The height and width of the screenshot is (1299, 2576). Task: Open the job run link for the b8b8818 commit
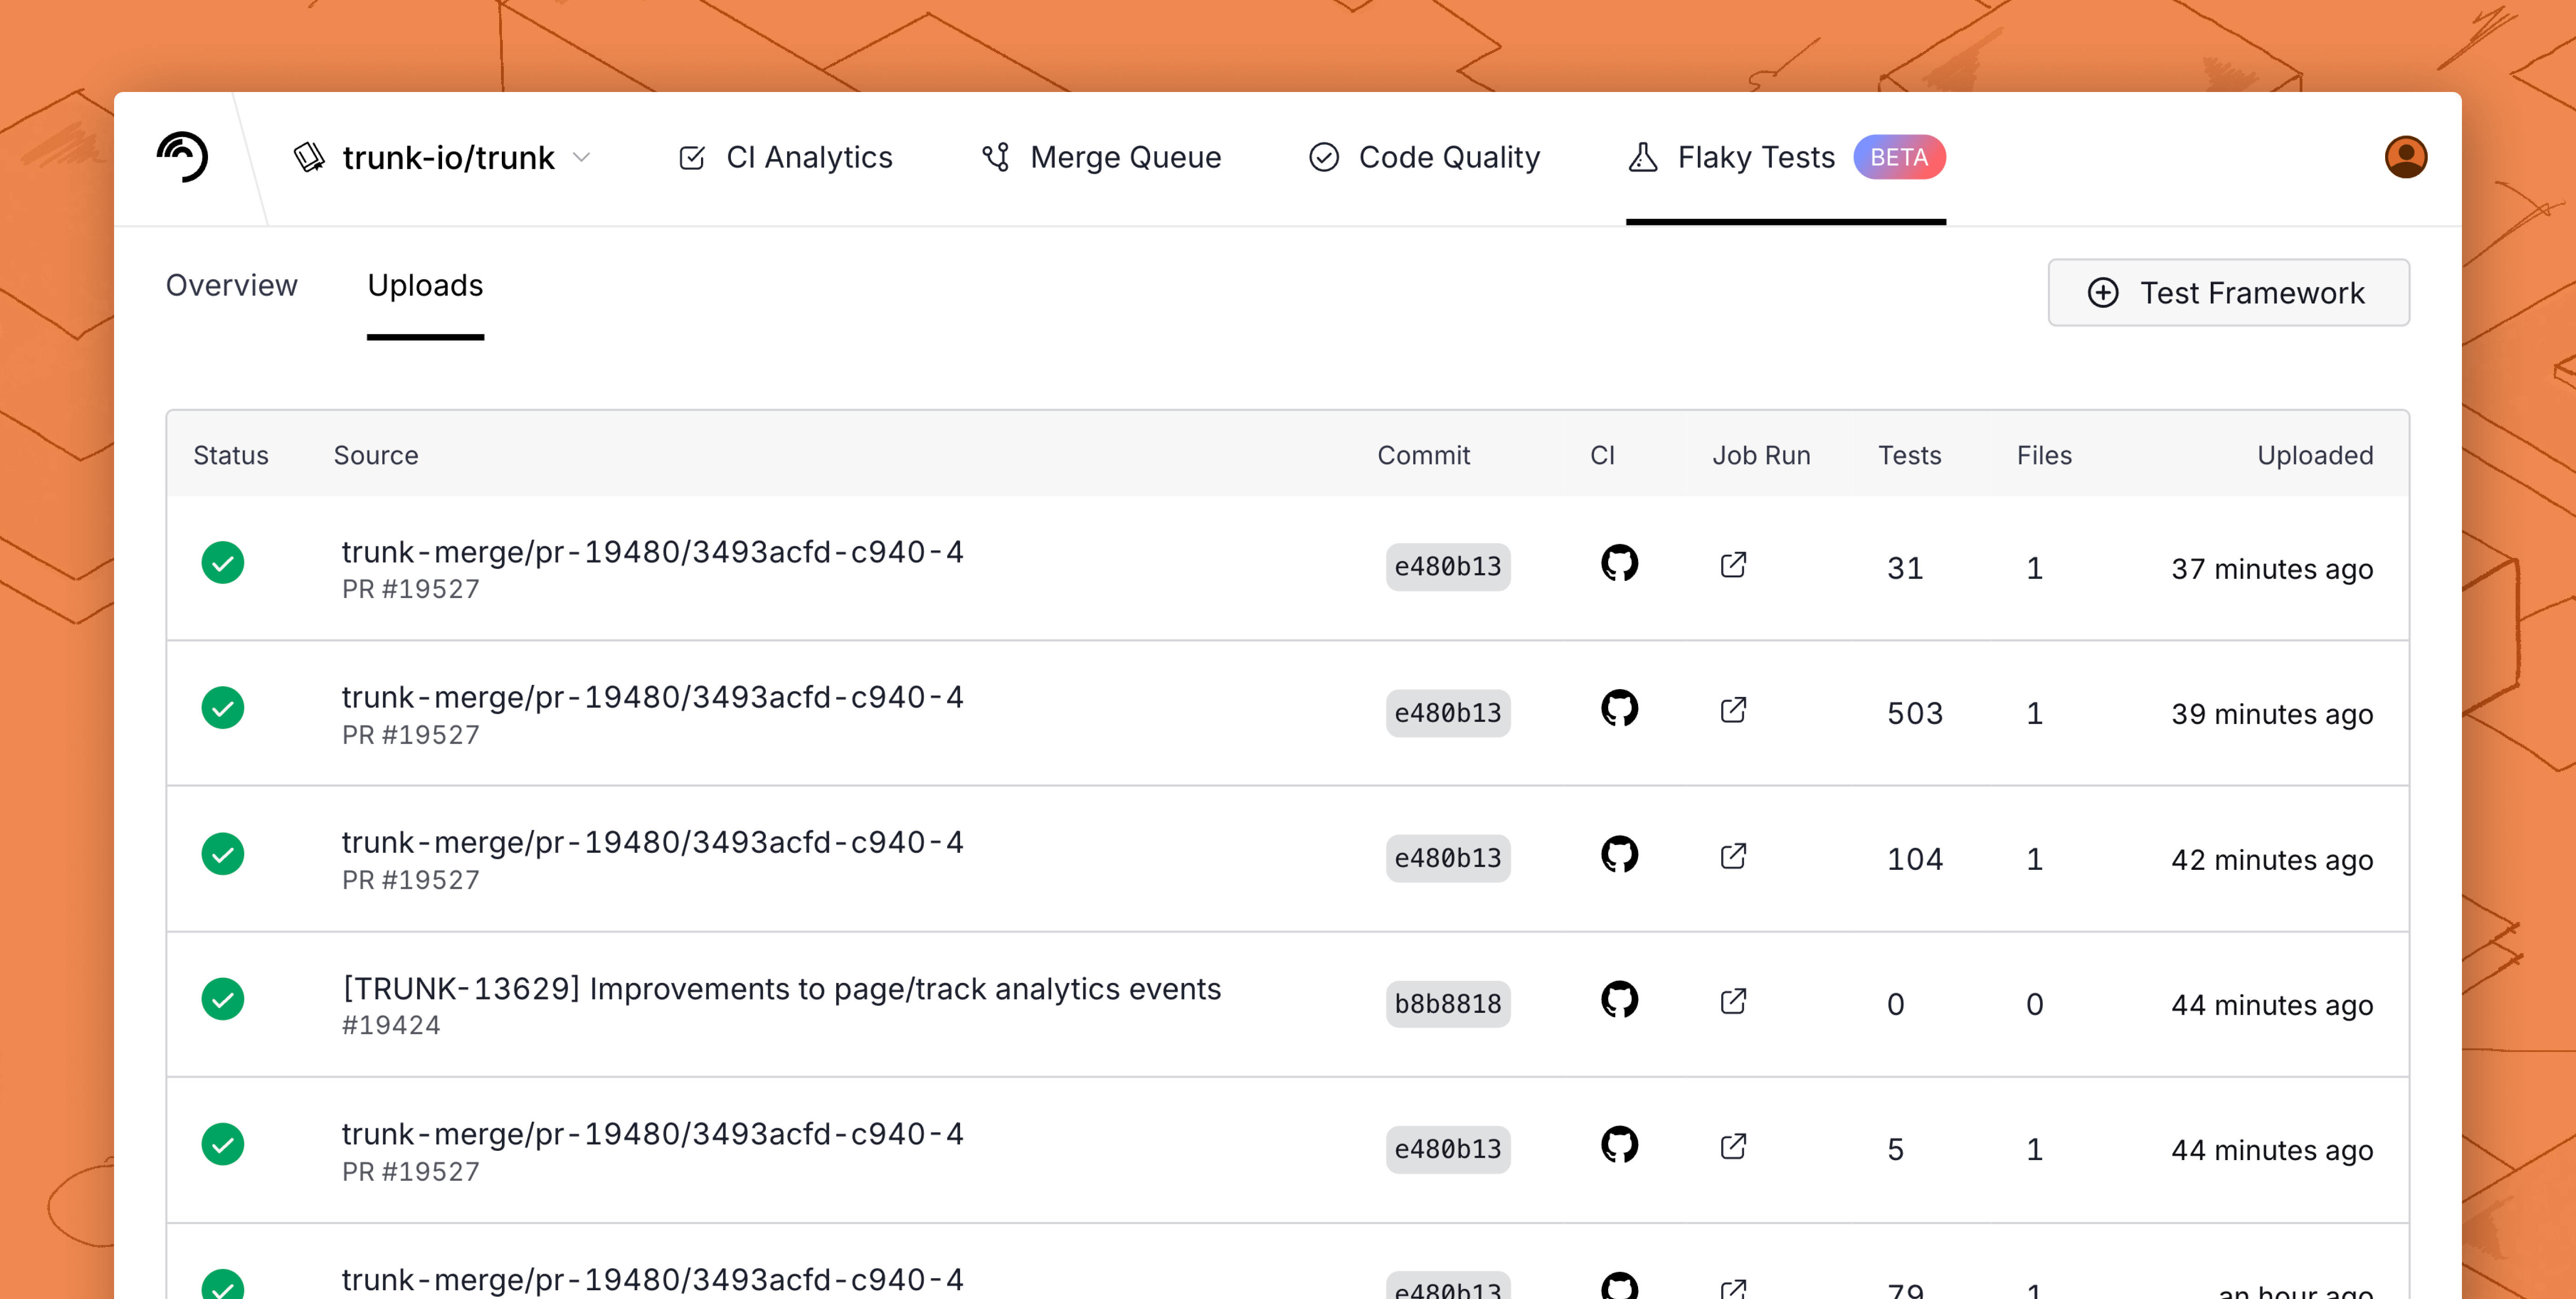tap(1733, 1001)
